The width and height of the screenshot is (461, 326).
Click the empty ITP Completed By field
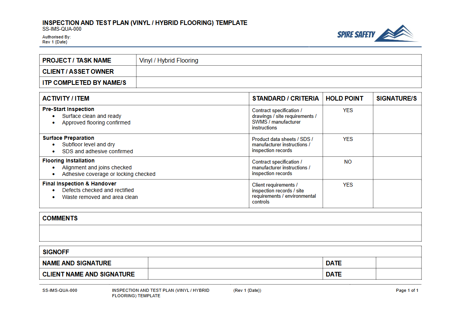coord(279,83)
